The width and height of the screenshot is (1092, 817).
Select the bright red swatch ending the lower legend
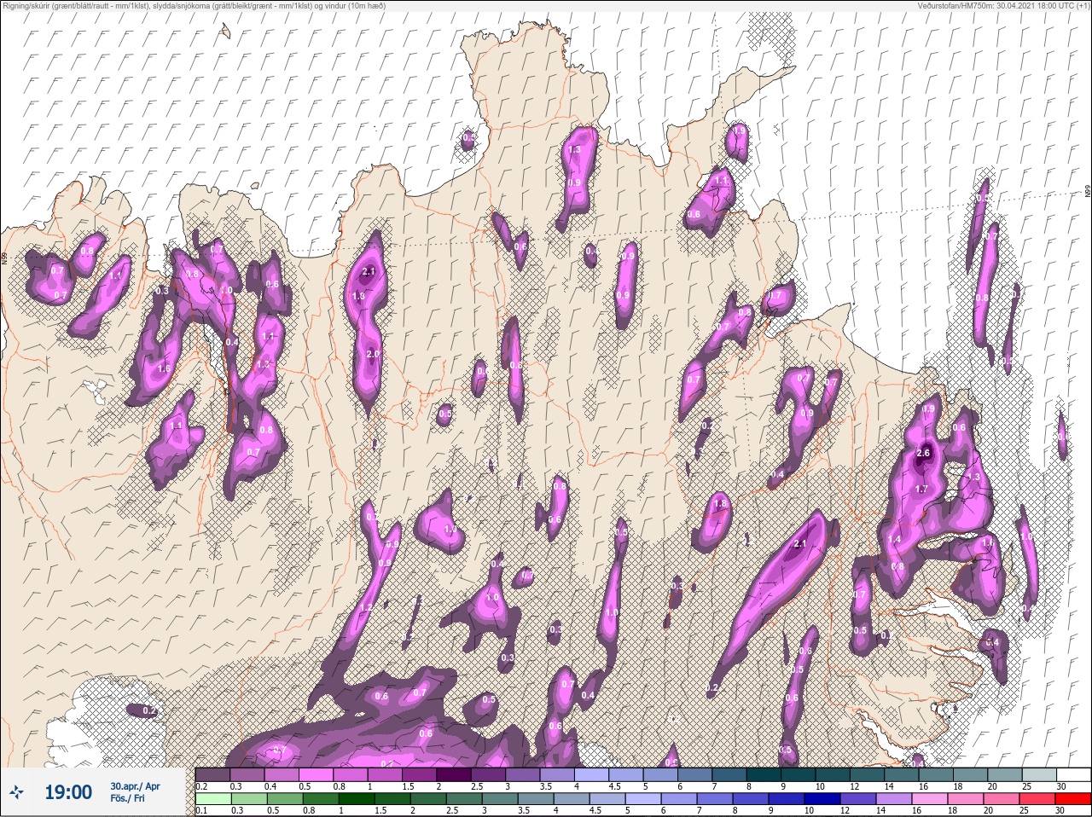point(1074,799)
